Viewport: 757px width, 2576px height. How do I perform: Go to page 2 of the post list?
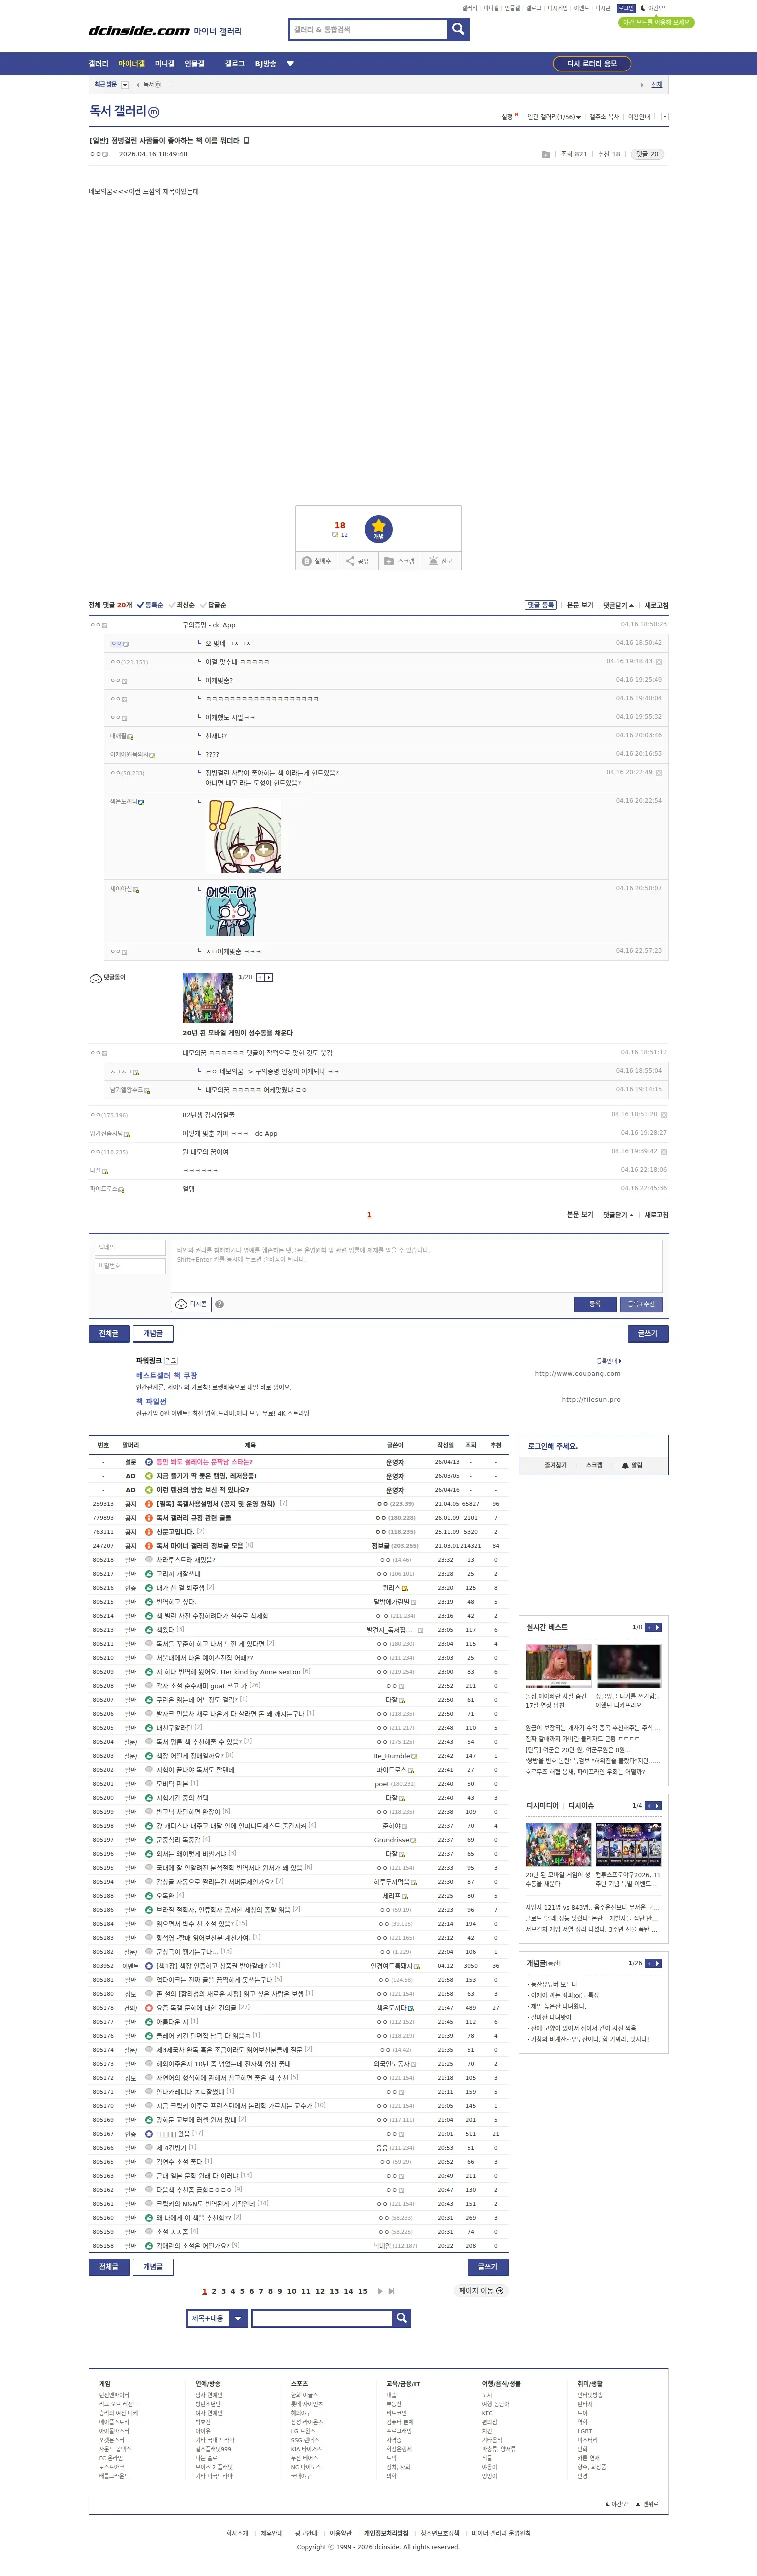pyautogui.click(x=214, y=2291)
